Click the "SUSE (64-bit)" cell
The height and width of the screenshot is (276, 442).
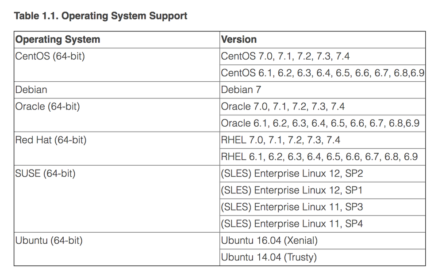46,174
